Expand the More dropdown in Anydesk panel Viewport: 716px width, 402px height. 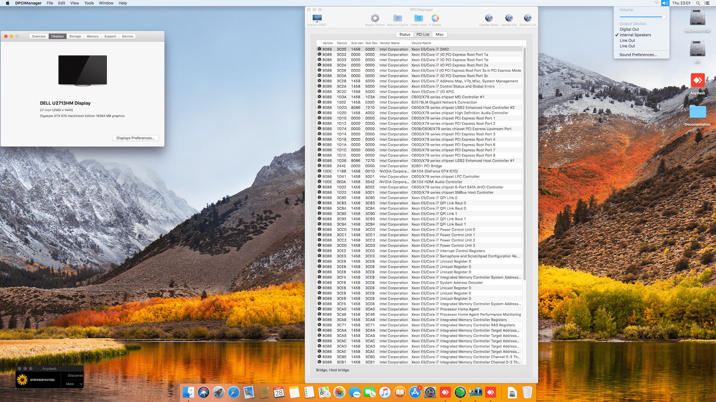[x=74, y=384]
